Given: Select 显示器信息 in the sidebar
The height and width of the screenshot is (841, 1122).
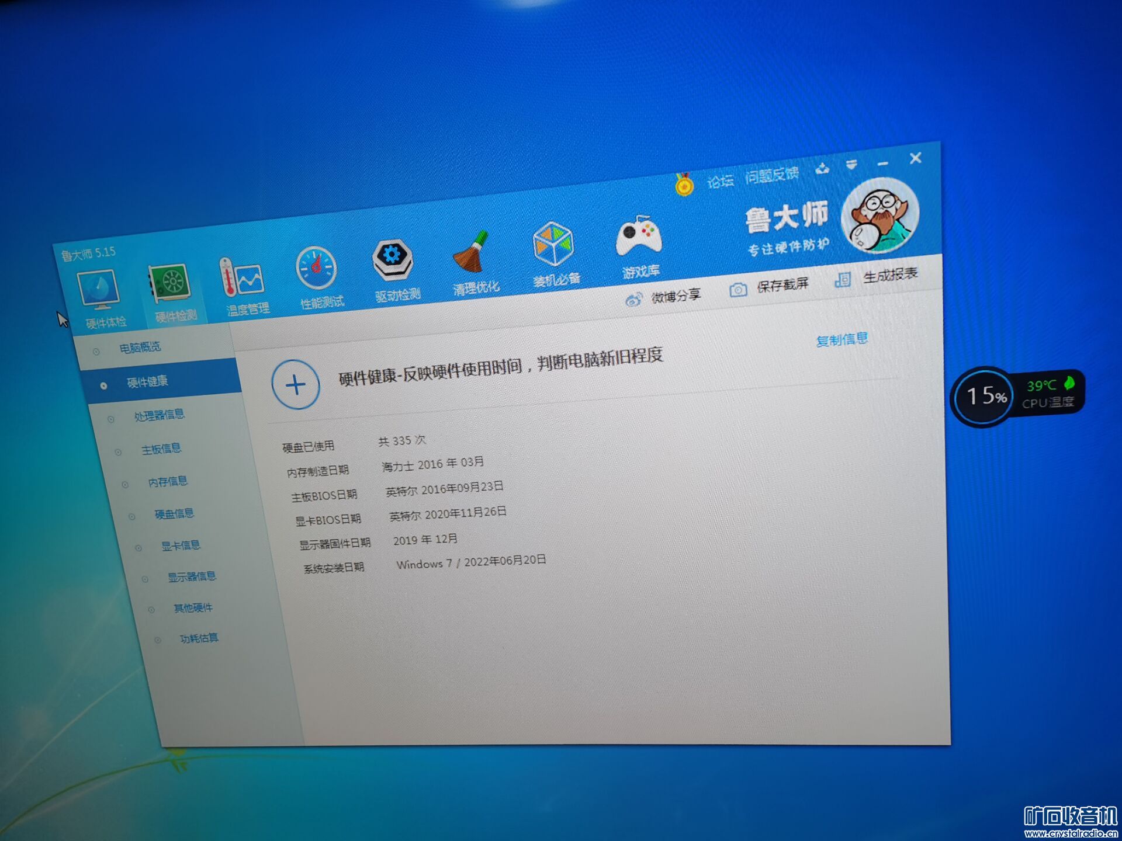Looking at the screenshot, I should 192,577.
